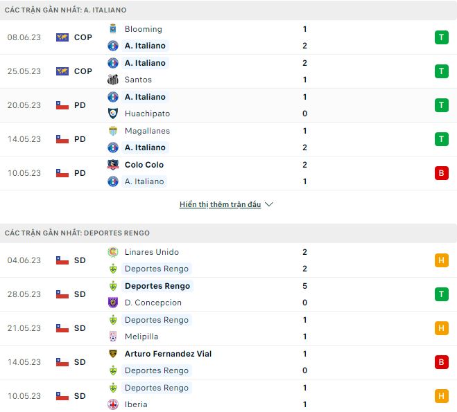
Task: Click the Colo Colo club logo
Action: [113, 165]
